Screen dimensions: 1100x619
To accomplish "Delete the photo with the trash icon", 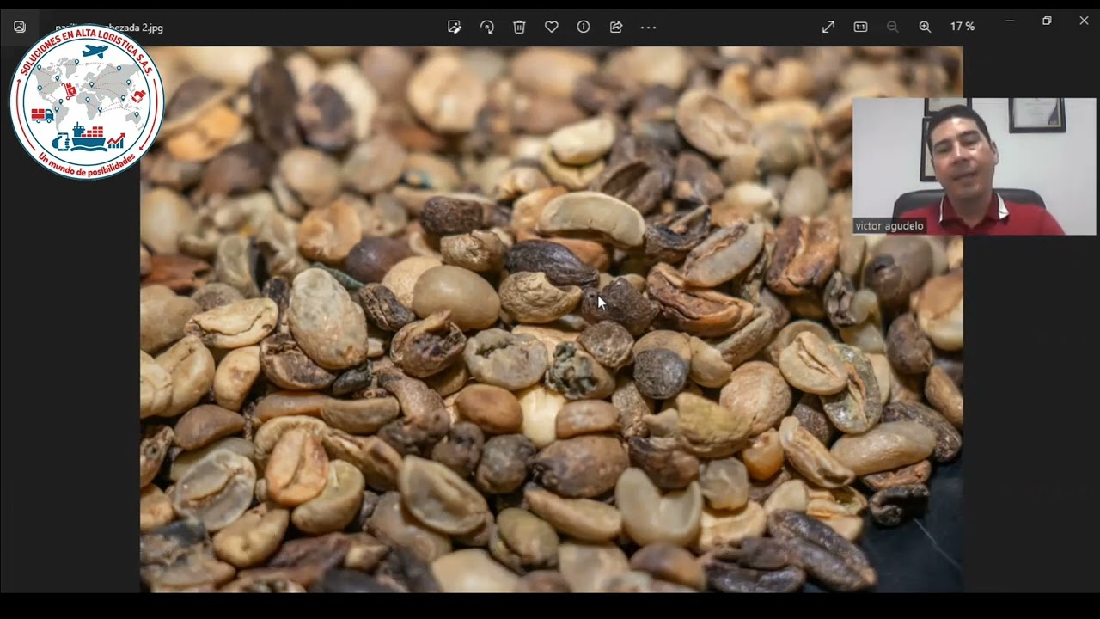I will (519, 27).
